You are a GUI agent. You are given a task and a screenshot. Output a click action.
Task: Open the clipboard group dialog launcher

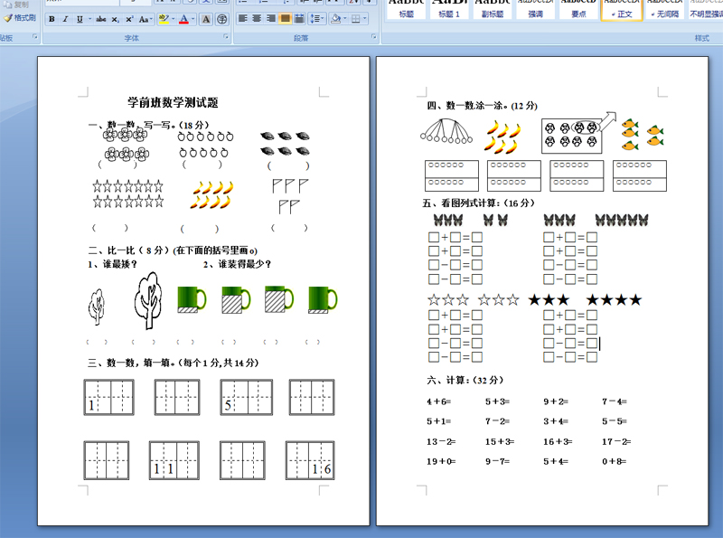35,36
